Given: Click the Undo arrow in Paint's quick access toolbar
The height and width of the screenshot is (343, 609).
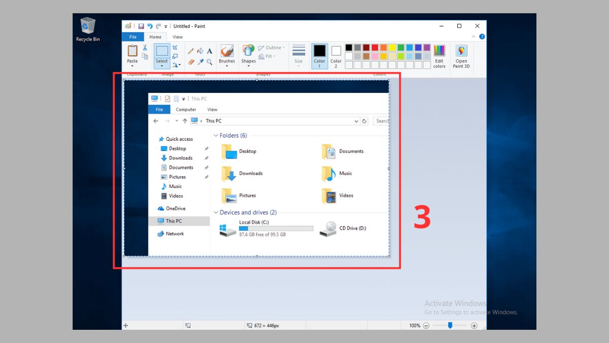Looking at the screenshot, I should 150,26.
